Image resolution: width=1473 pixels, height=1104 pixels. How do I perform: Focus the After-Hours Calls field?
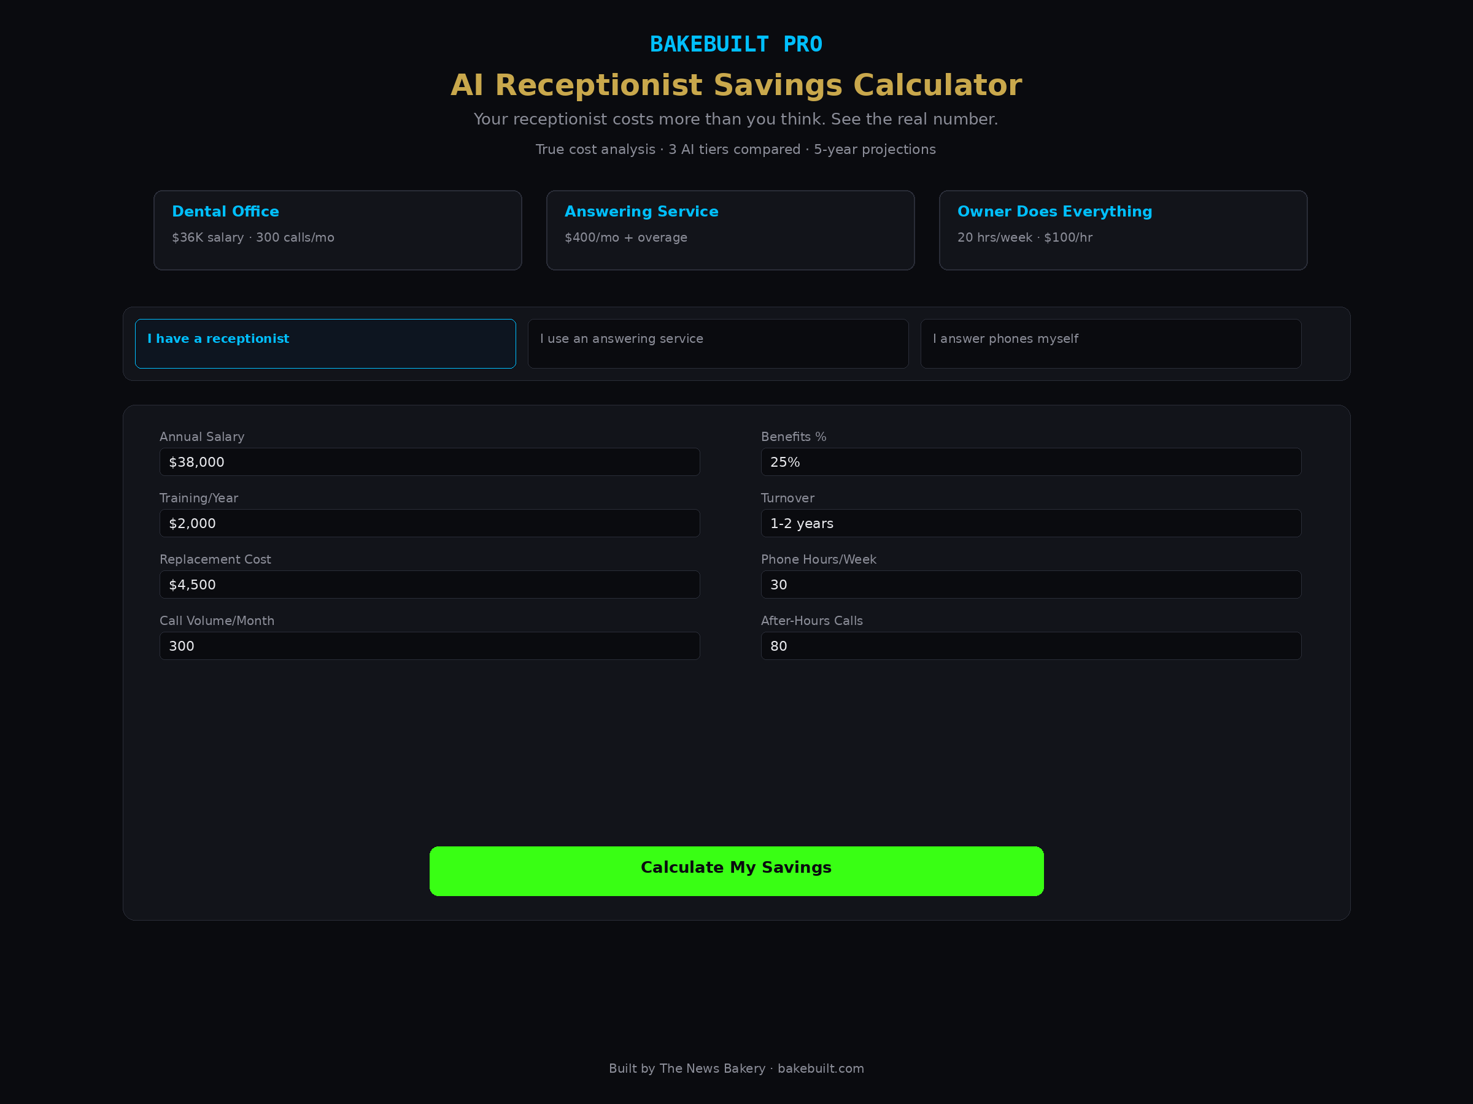(x=1032, y=645)
